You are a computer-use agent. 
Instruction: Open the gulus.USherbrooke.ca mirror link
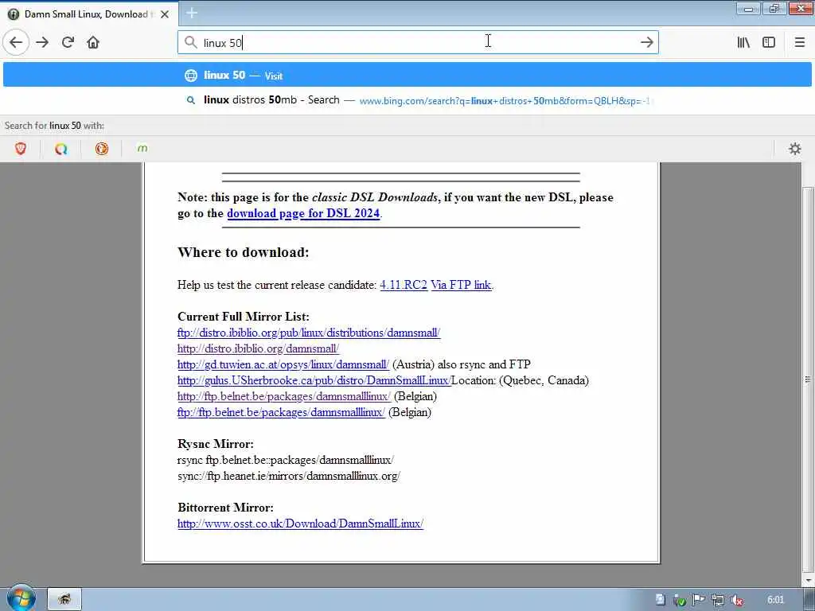click(314, 380)
